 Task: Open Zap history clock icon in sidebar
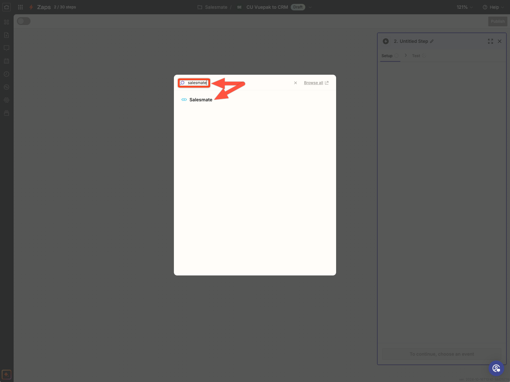point(6,74)
